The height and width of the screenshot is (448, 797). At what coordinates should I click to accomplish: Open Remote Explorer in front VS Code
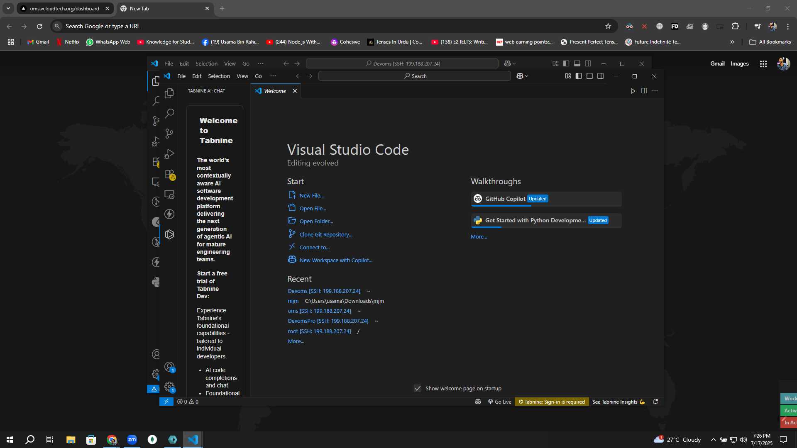(x=169, y=194)
